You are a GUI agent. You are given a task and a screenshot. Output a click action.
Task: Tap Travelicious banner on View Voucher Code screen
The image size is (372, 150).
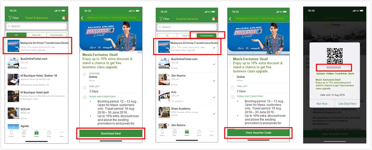click(258, 38)
